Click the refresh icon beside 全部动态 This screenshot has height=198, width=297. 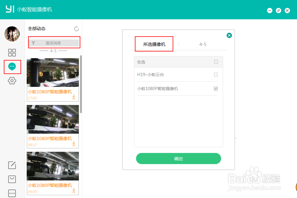[77, 29]
